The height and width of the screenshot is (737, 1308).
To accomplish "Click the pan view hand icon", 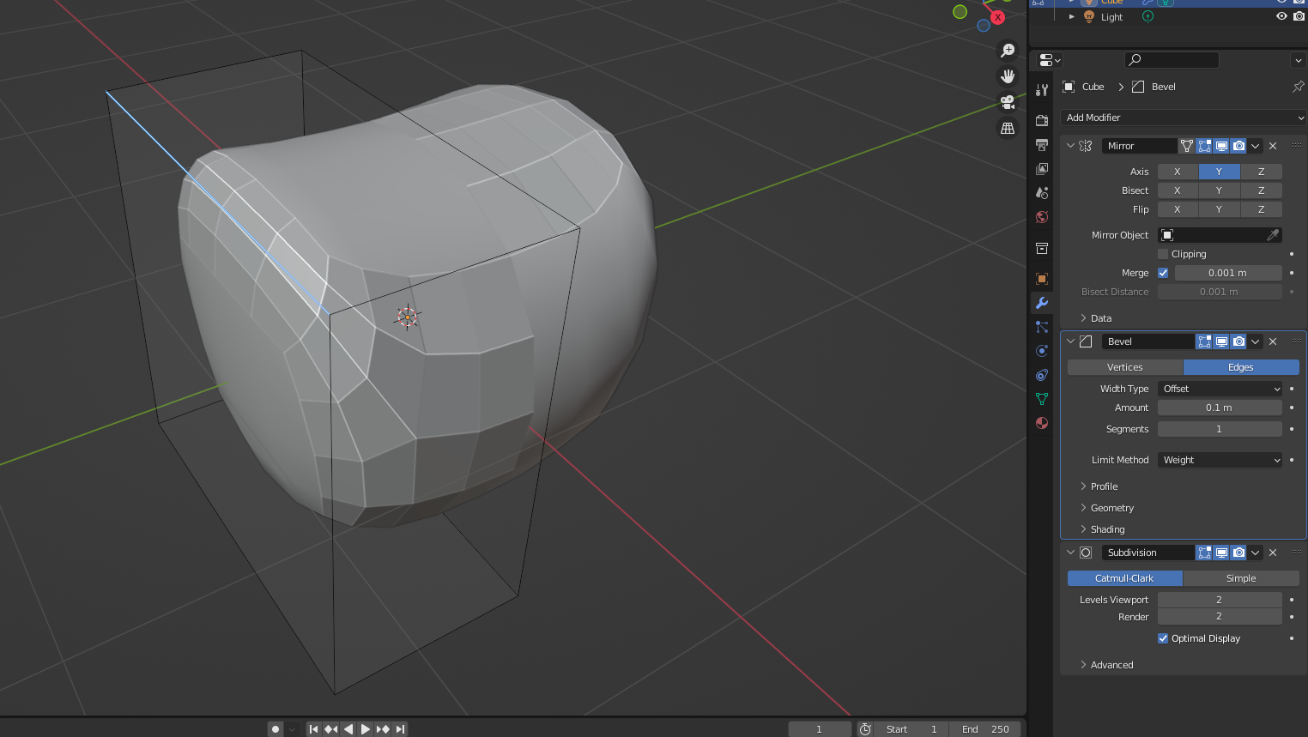I will (1008, 76).
